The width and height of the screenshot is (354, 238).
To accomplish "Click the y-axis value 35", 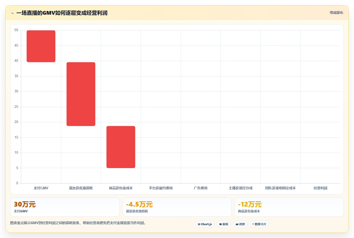I will coord(16,76).
